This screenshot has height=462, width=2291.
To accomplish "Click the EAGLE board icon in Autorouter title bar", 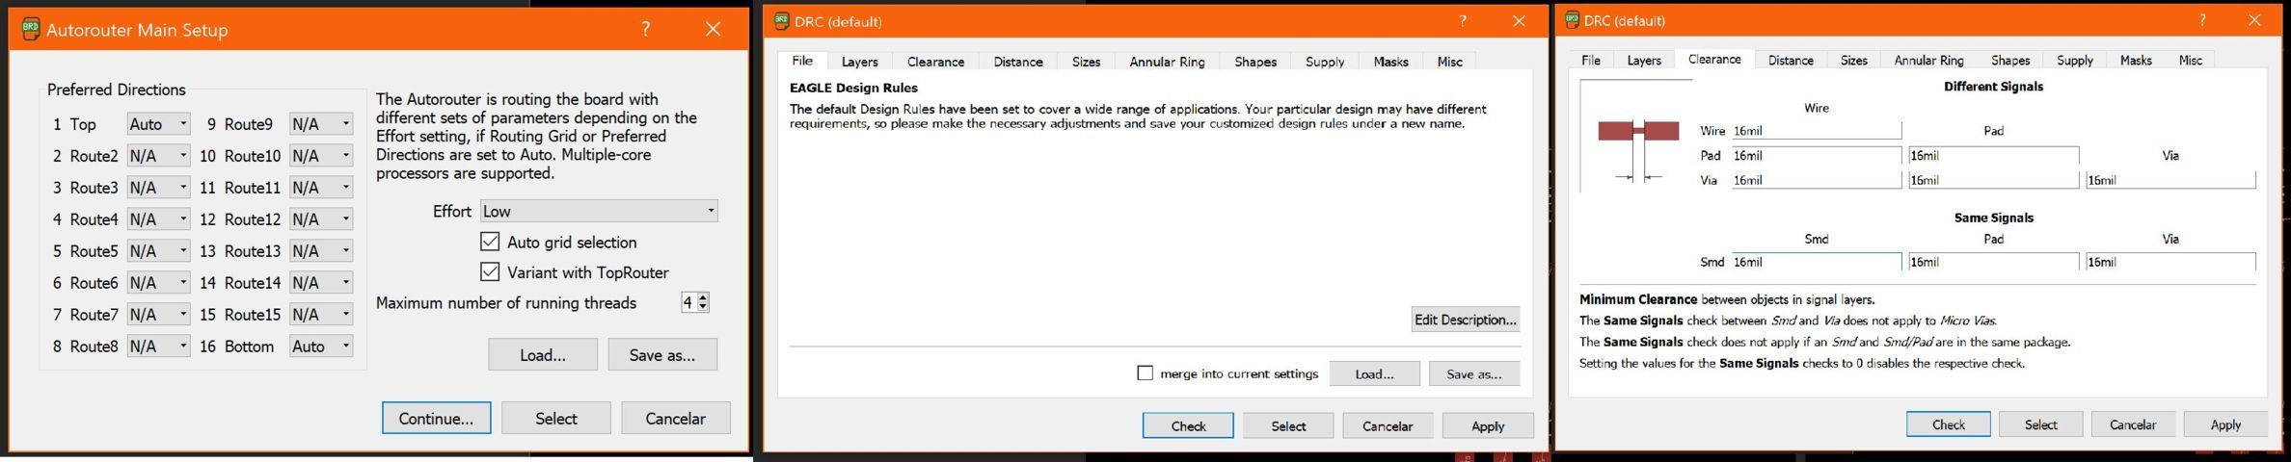I will pos(30,29).
